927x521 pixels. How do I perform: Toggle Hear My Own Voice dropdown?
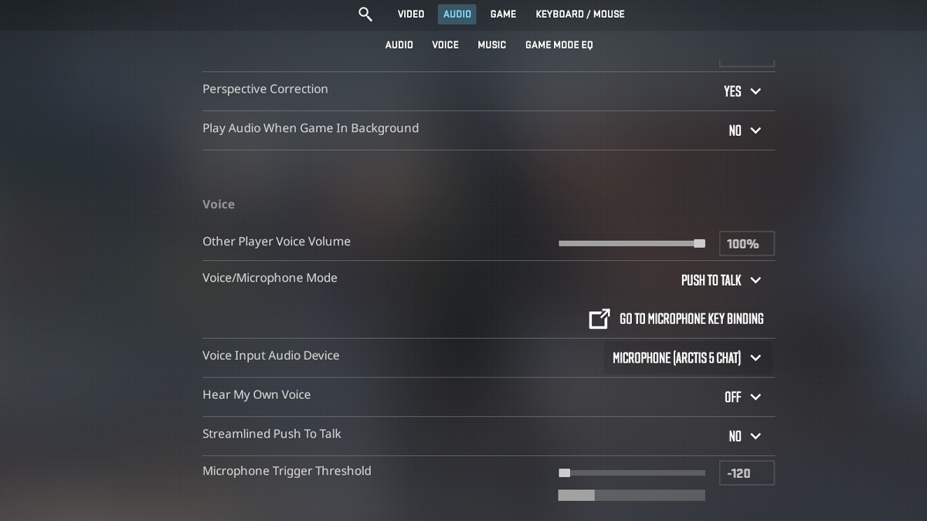[x=742, y=397]
